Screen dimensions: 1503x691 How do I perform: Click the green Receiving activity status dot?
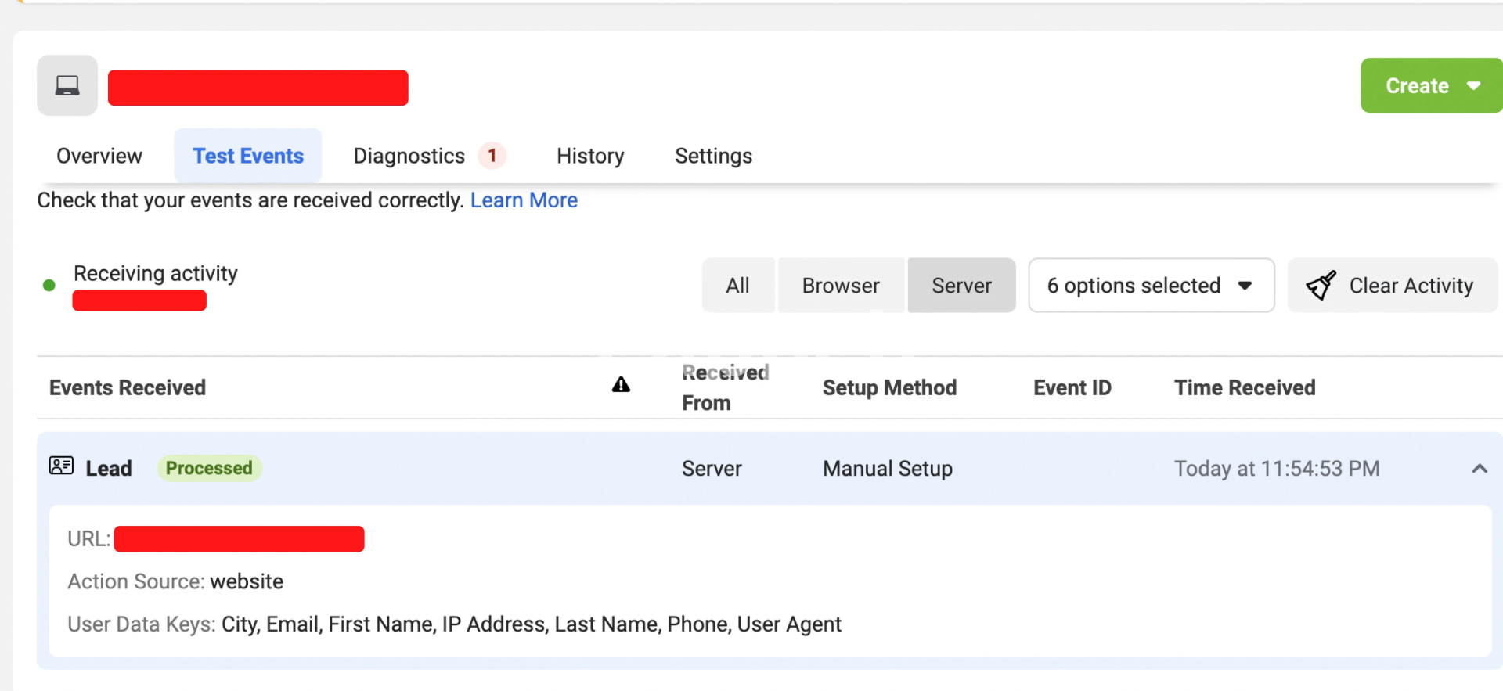(x=49, y=286)
